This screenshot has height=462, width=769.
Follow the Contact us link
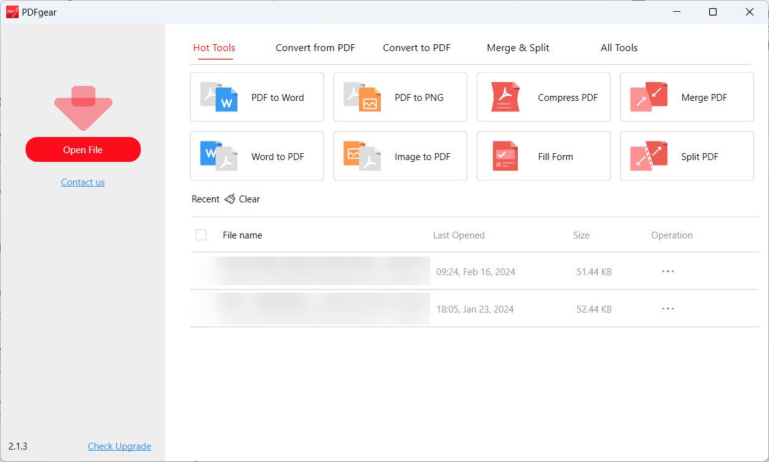(x=83, y=182)
